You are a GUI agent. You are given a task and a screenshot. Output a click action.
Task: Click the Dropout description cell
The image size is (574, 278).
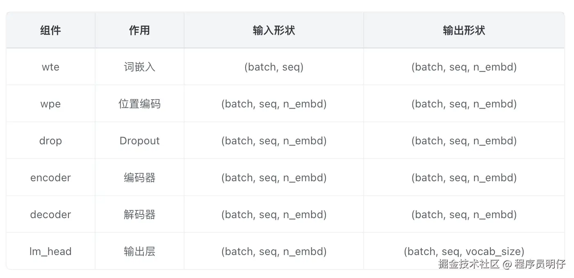click(139, 141)
